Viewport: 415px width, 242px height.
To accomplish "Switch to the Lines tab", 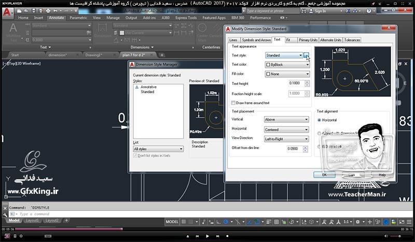I will tap(233, 40).
